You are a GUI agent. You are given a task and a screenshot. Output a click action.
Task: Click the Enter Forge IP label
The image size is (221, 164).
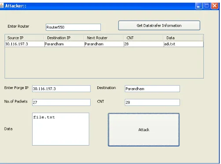tap(16, 88)
